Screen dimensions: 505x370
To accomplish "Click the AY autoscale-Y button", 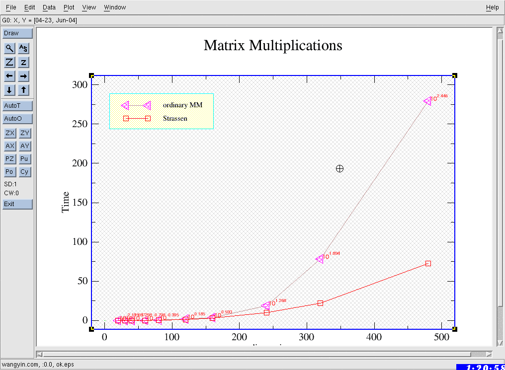I will pyautogui.click(x=24, y=146).
